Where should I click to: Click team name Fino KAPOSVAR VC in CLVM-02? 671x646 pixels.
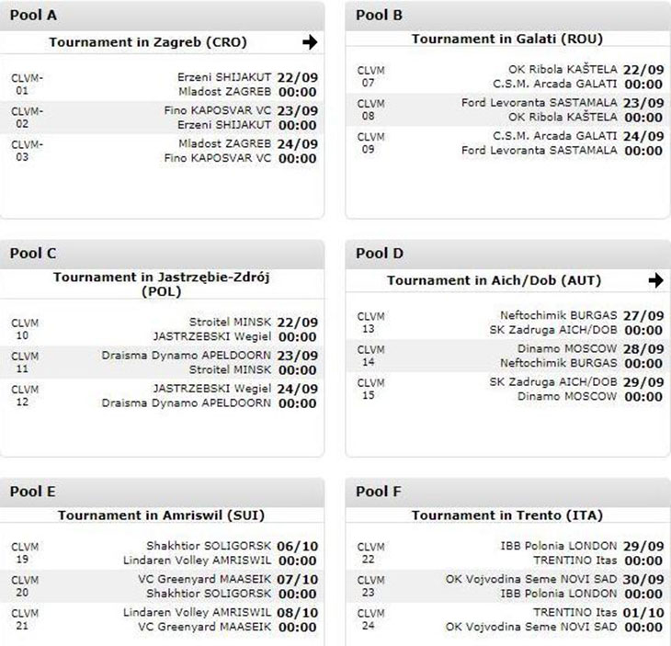click(x=218, y=110)
